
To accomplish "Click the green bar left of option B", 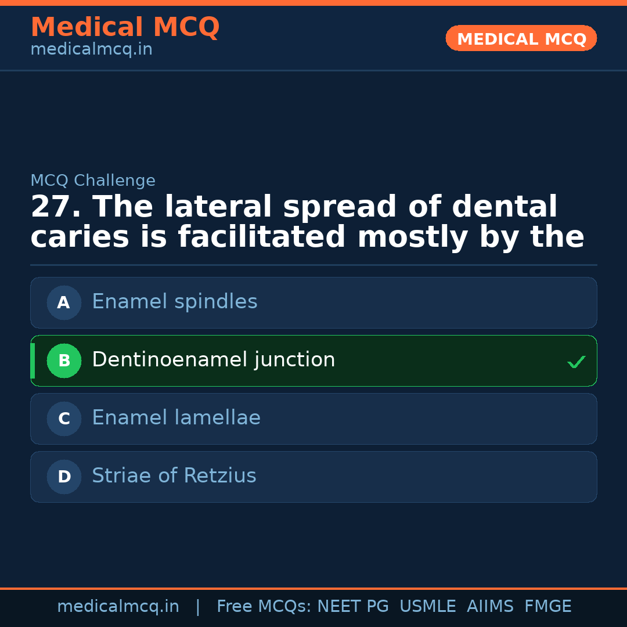I will click(x=33, y=361).
